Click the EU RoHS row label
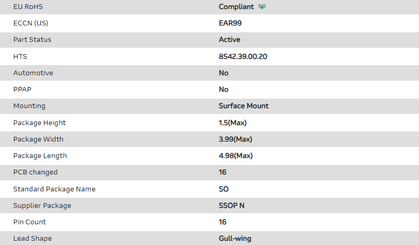Viewport: 419px width, 245px height. click(28, 7)
